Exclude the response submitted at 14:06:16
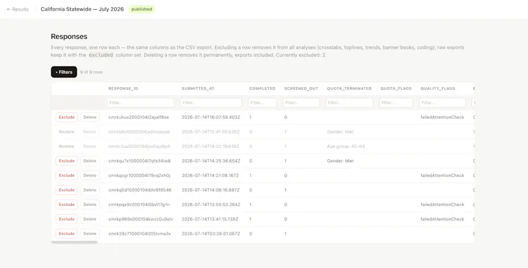Viewport: 528px width, 268px height. click(x=67, y=190)
